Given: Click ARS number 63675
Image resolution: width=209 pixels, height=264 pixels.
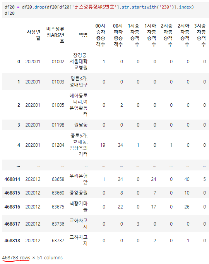Looking at the screenshot, I should [x=58, y=207].
